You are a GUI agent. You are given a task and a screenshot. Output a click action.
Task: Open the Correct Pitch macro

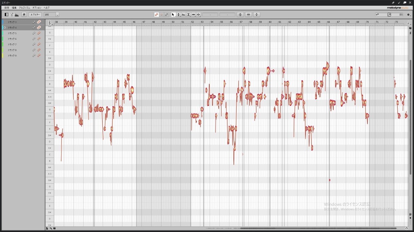[x=240, y=15]
